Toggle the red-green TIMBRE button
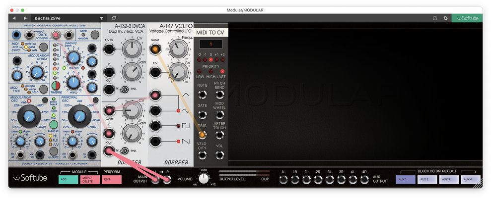This screenshot has width=491, height=198. tap(56, 85)
